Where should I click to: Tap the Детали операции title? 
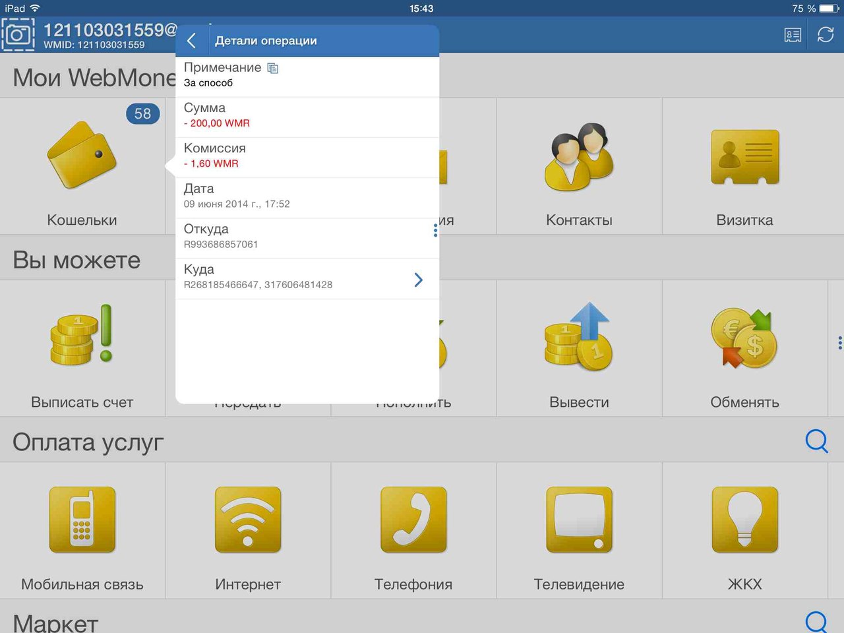[x=266, y=41]
